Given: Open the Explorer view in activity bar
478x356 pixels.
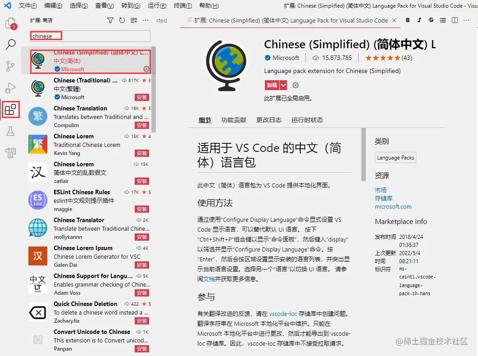Looking at the screenshot, I should [x=11, y=23].
